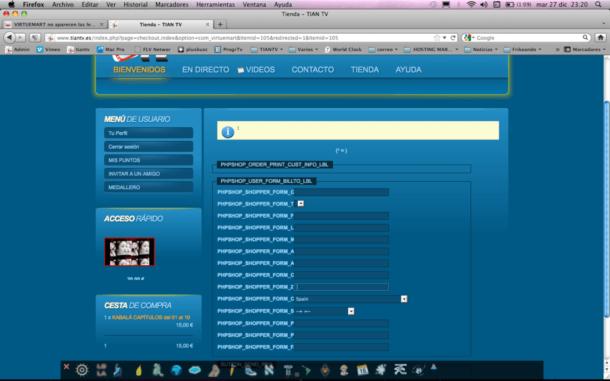This screenshot has height=381, width=610.
Task: Open KABALÁ CAPÍTULOS del 01 al 10 link
Action: click(151, 317)
